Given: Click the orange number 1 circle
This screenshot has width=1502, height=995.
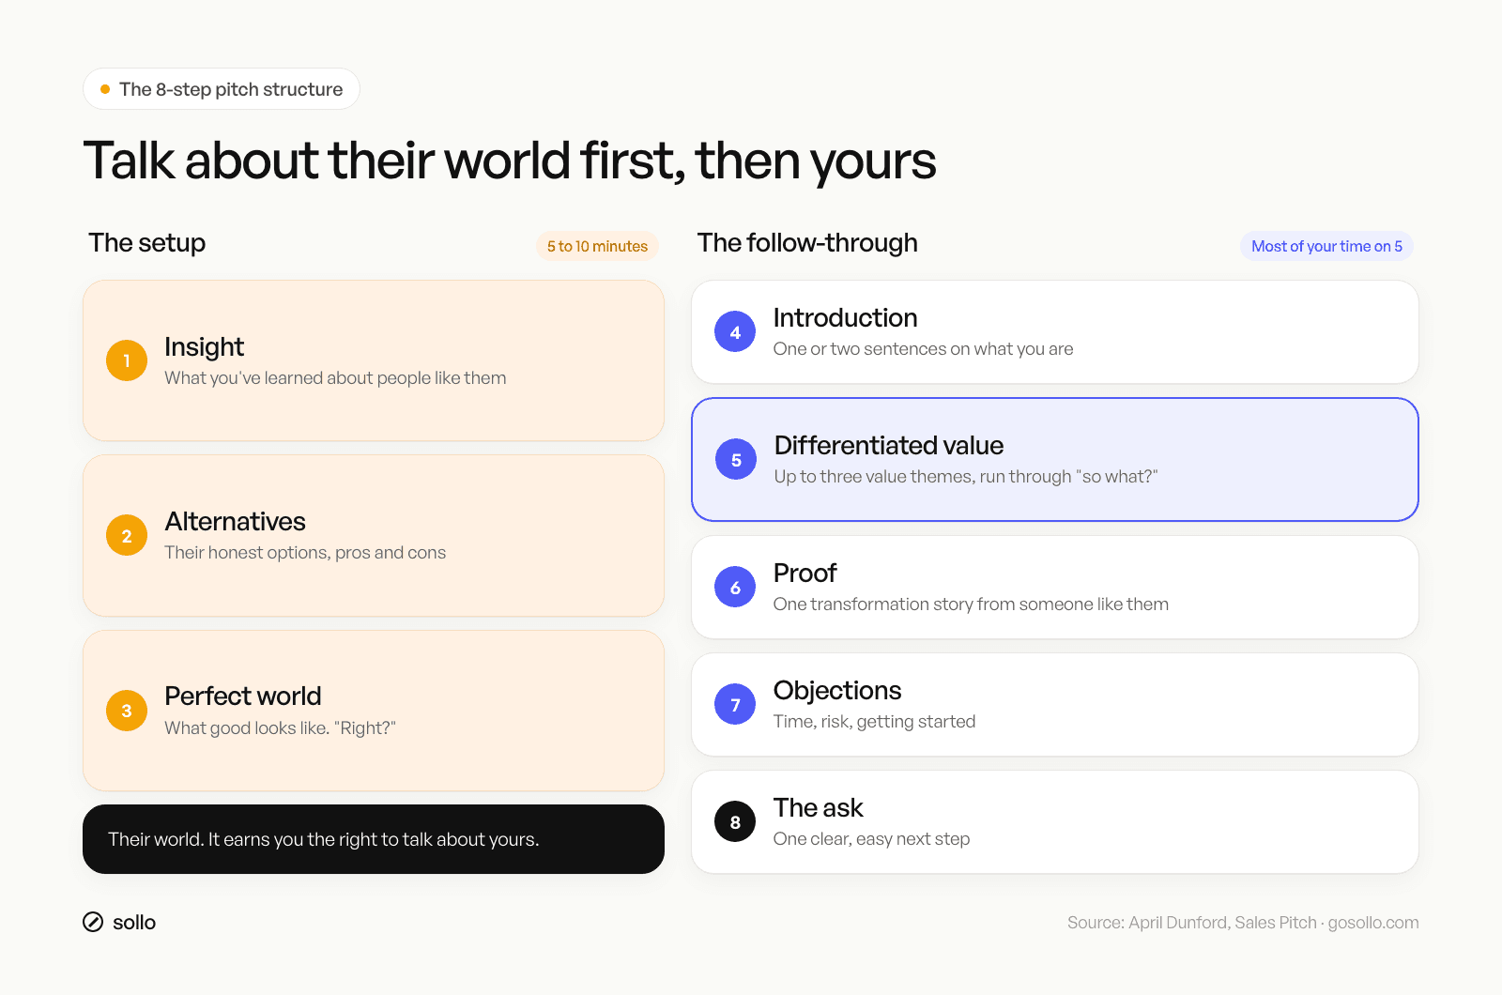Looking at the screenshot, I should click(x=127, y=360).
